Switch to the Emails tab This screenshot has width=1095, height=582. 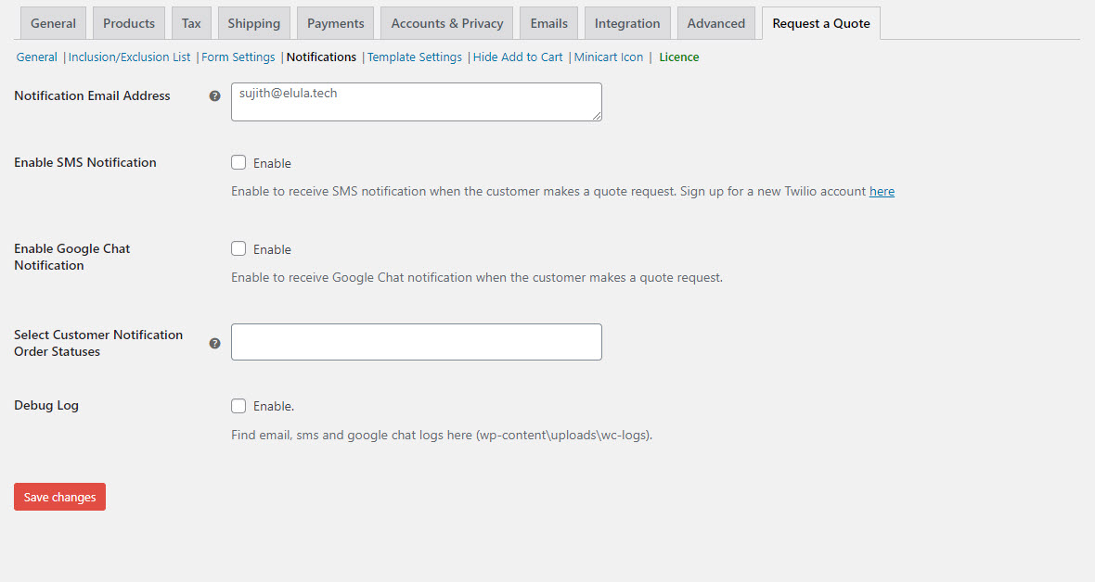click(548, 23)
